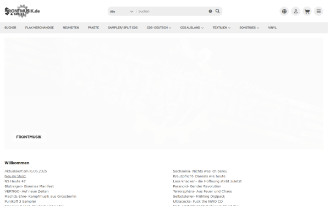The width and height of the screenshot is (330, 206).
Task: Click 'Selbststeller- Frühling Digipack' entry
Action: pyautogui.click(x=199, y=196)
